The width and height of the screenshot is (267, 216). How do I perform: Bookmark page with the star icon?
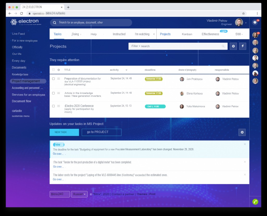tap(243, 14)
